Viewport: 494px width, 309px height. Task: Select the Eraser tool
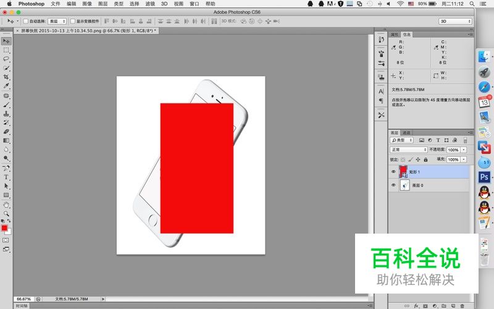[6, 132]
